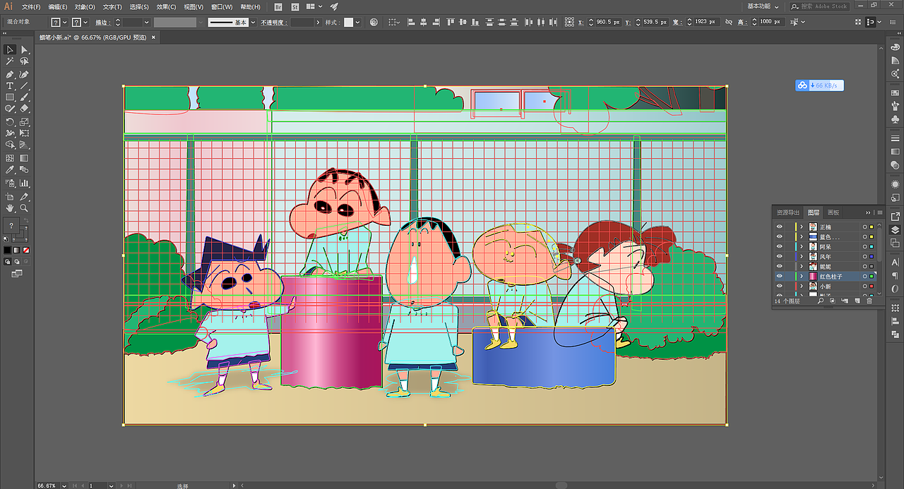Open the 样式 graphic style dropdown
Image resolution: width=904 pixels, height=489 pixels.
tap(358, 23)
